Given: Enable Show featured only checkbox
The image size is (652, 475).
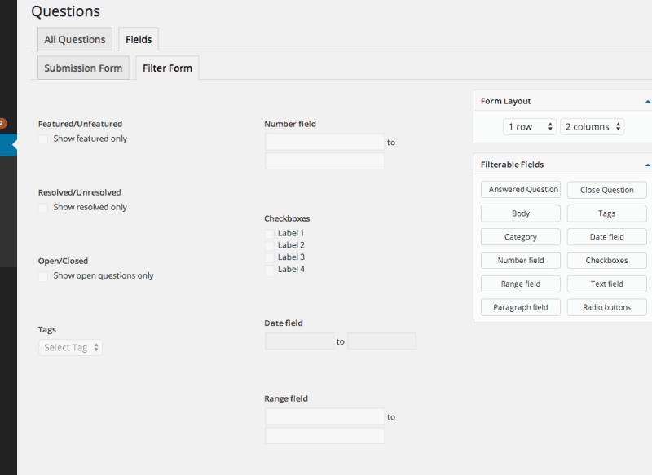Looking at the screenshot, I should point(43,139).
